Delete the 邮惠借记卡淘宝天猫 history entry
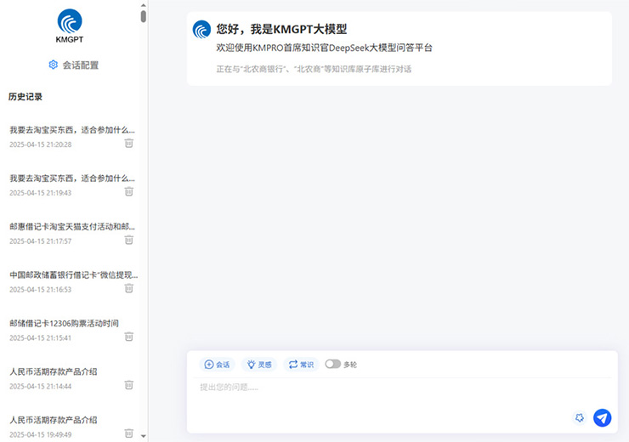The image size is (629, 442). 128,240
